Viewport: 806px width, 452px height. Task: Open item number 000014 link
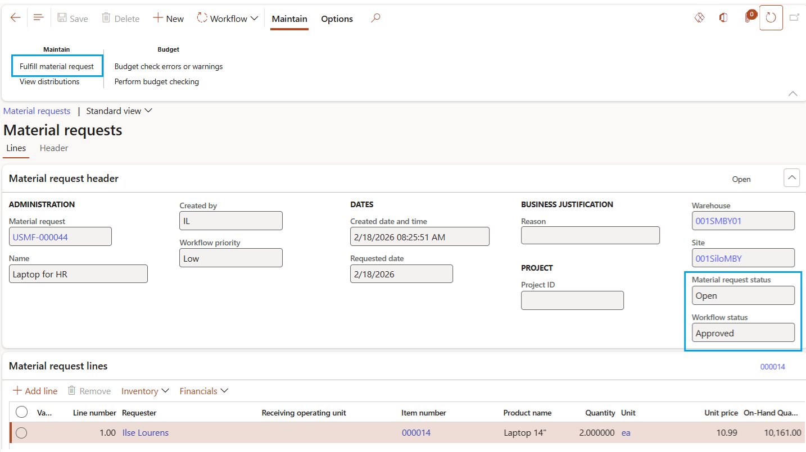(416, 433)
